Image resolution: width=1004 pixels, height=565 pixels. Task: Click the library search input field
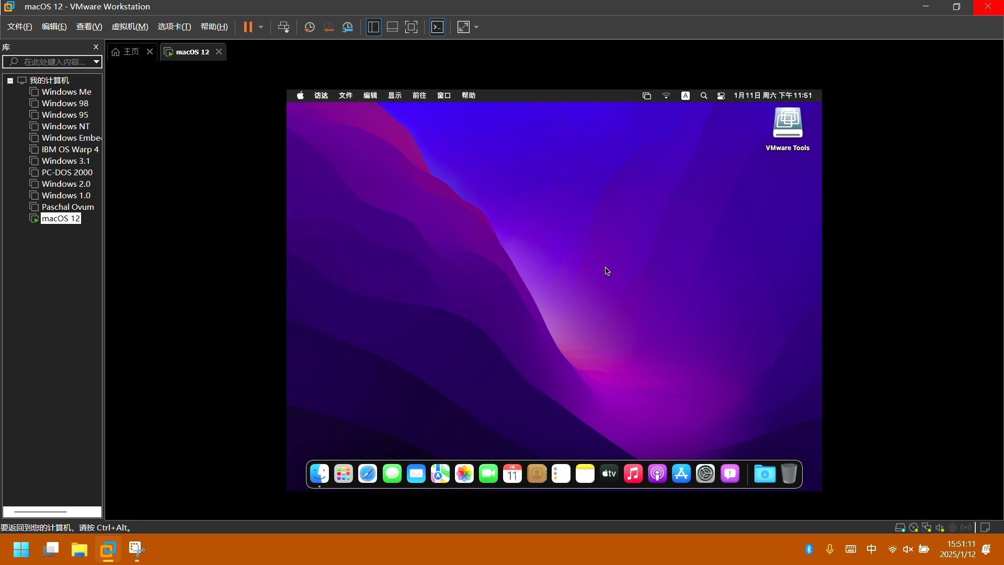[52, 62]
